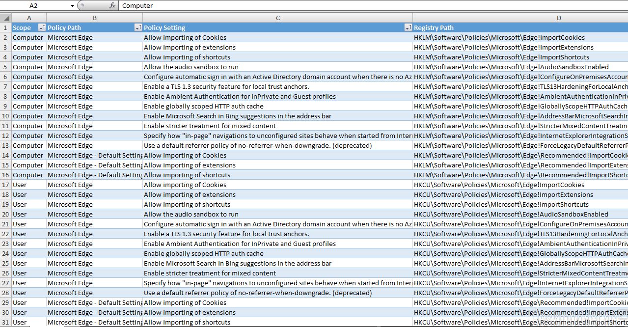This screenshot has width=628, height=327.
Task: Open the Scope column filter dropdown
Action: (x=42, y=28)
